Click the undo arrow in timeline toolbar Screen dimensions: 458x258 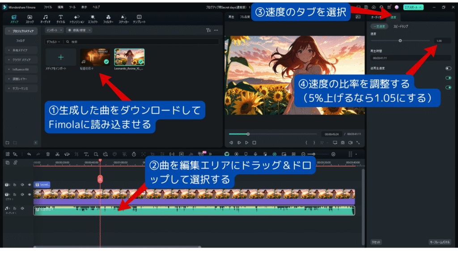coord(29,154)
